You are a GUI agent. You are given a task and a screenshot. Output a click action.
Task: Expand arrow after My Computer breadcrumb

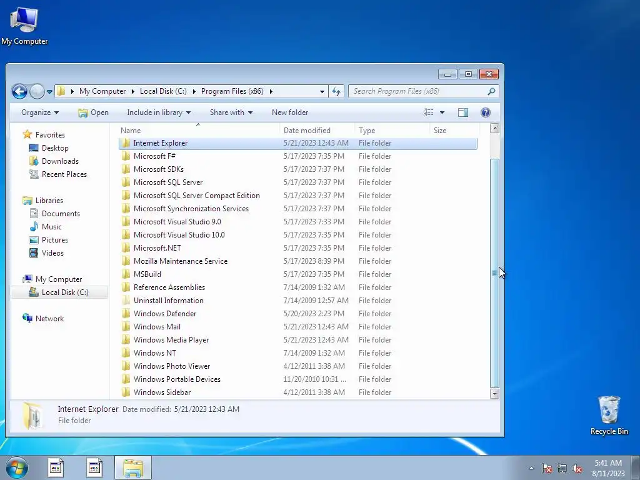tap(133, 91)
